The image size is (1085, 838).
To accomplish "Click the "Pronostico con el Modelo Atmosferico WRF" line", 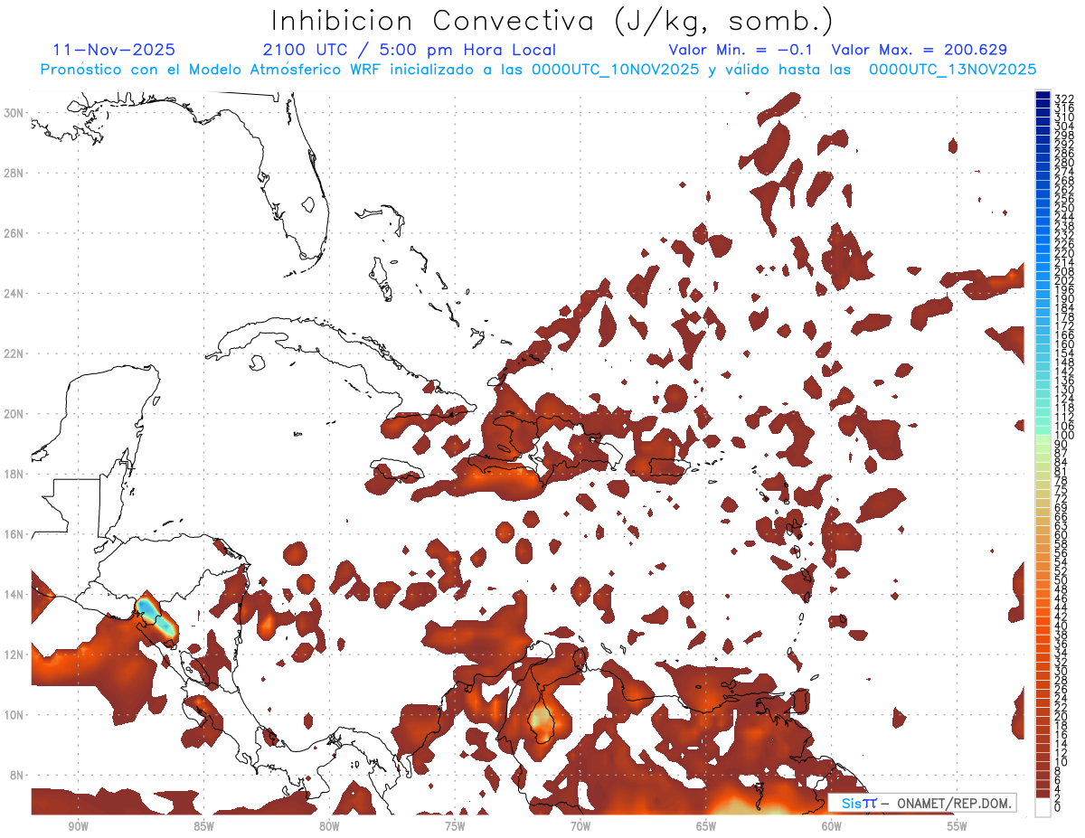I will pyautogui.click(x=537, y=70).
